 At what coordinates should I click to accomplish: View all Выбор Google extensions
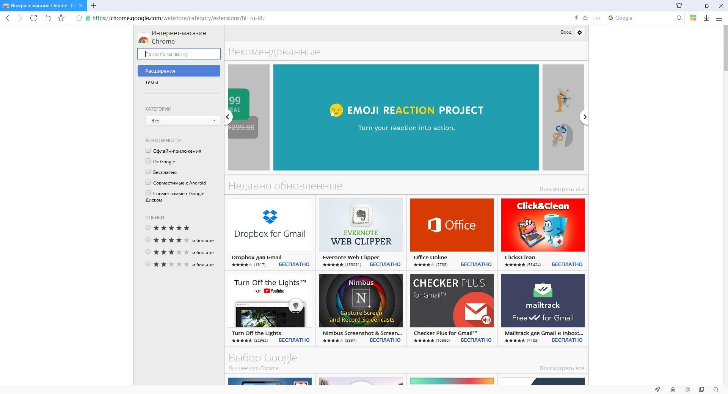(x=562, y=368)
